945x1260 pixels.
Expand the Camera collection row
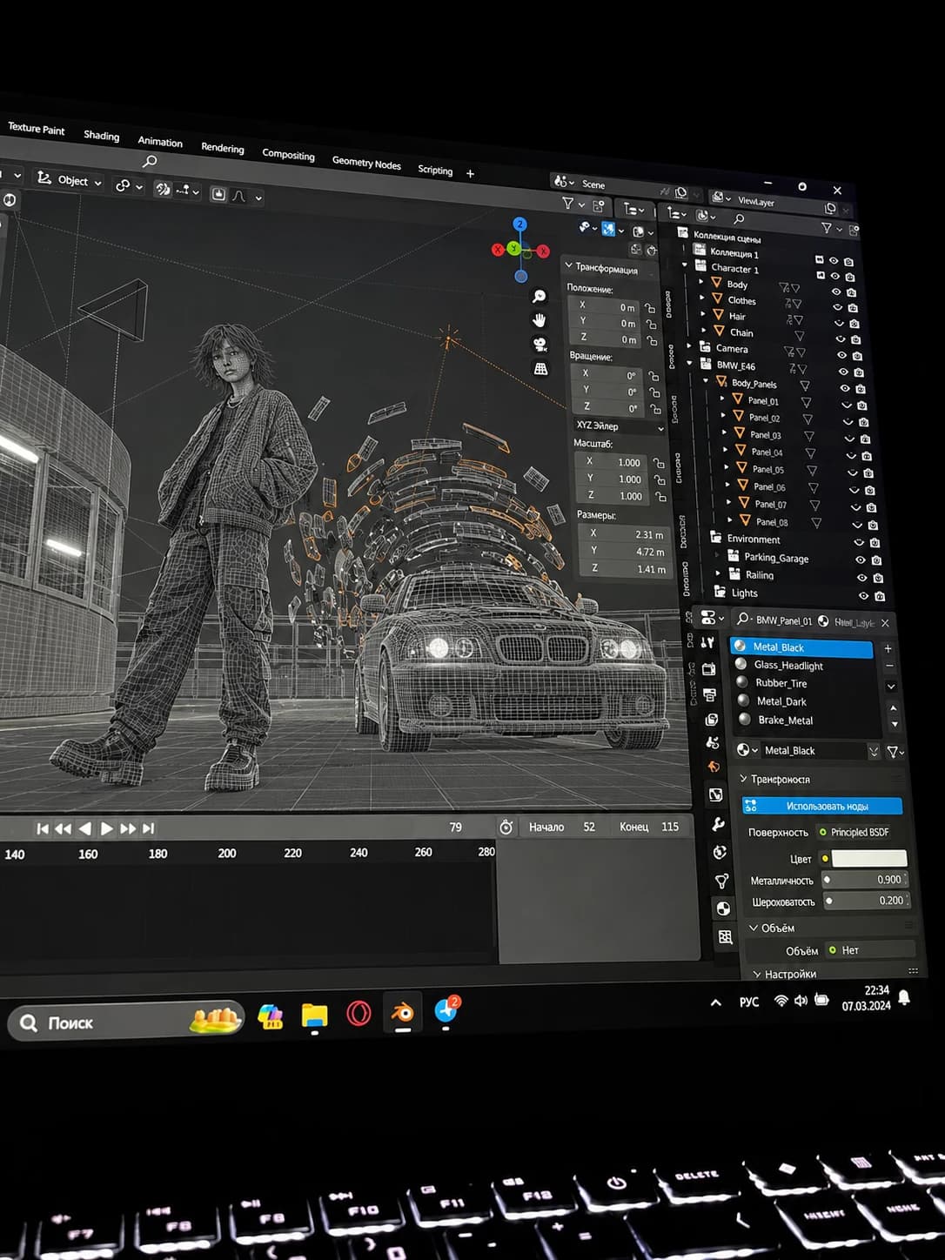coord(689,345)
